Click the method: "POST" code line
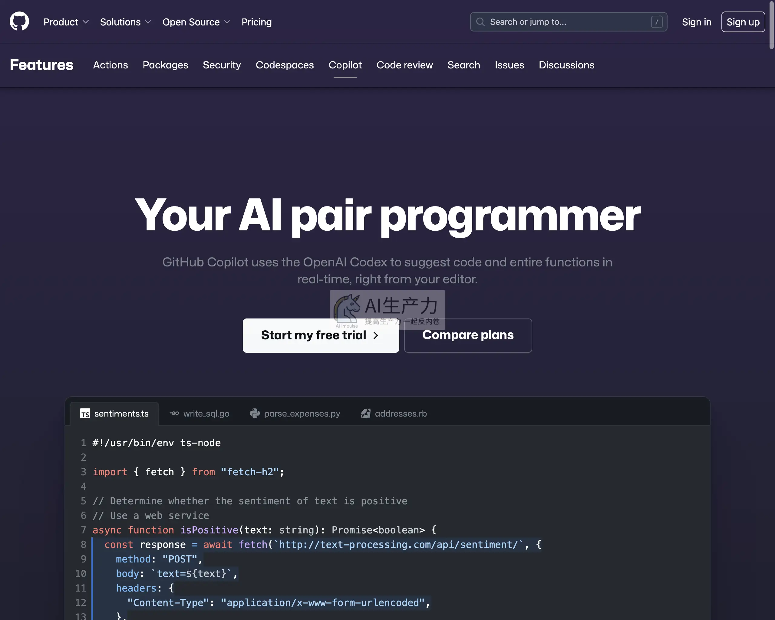The image size is (775, 620). (159, 559)
